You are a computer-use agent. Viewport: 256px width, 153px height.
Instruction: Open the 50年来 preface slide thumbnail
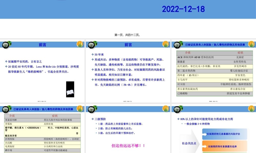pyautogui.click(x=128, y=71)
